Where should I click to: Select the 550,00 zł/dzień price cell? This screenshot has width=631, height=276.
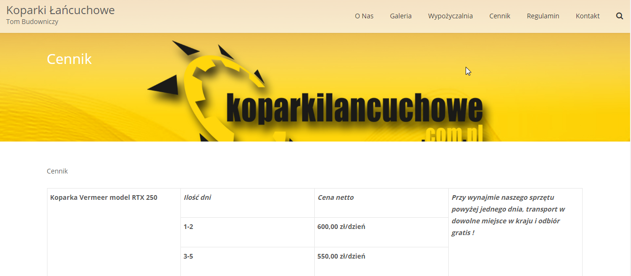click(x=382, y=261)
